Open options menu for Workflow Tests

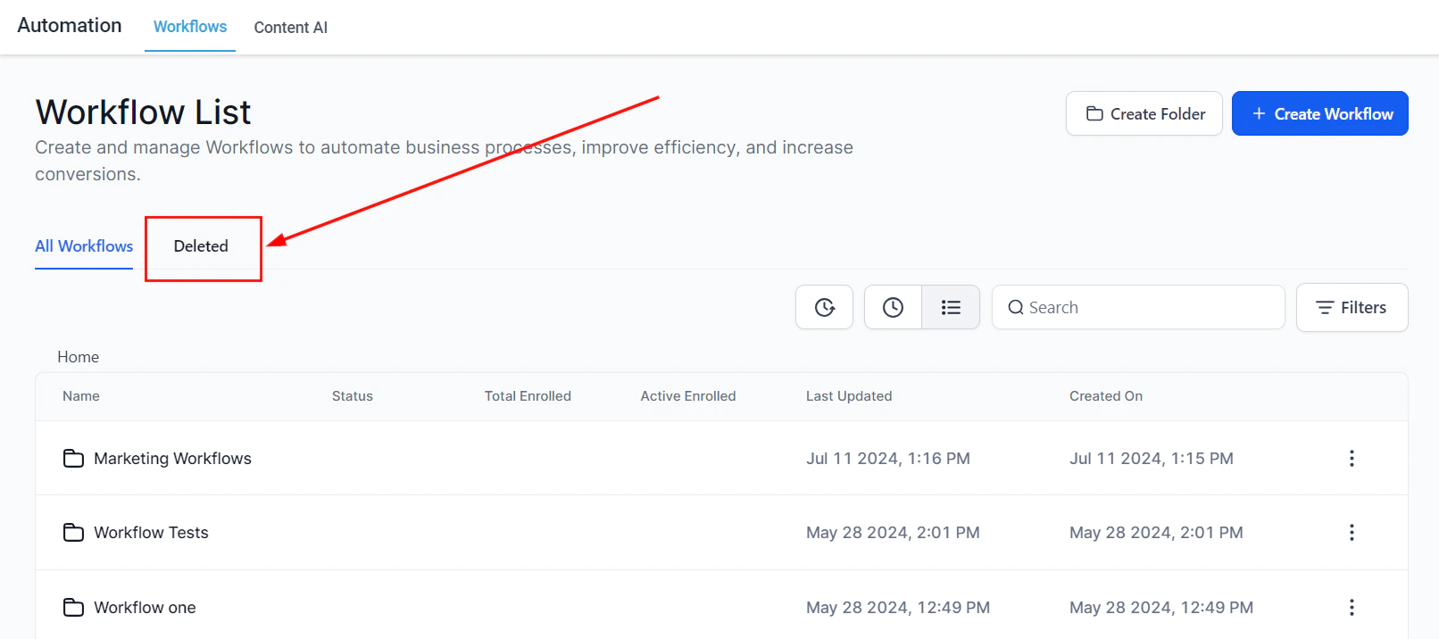point(1352,532)
